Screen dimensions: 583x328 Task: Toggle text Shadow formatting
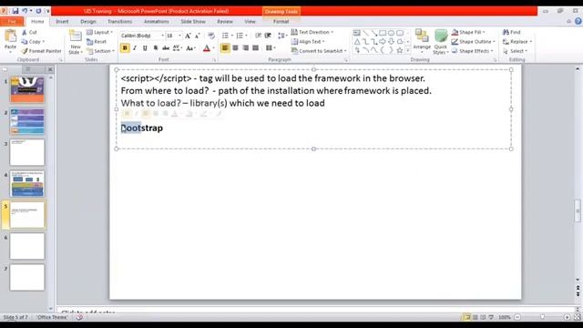click(156, 48)
